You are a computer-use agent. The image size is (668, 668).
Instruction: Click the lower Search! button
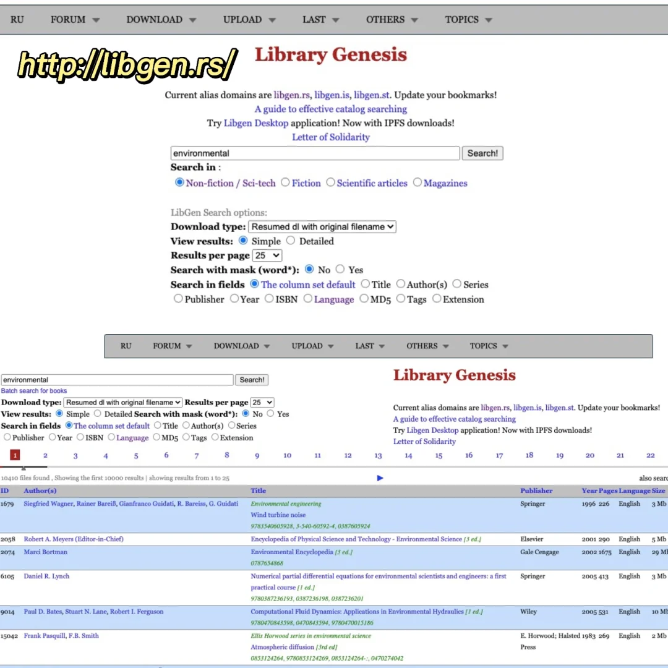pos(252,380)
